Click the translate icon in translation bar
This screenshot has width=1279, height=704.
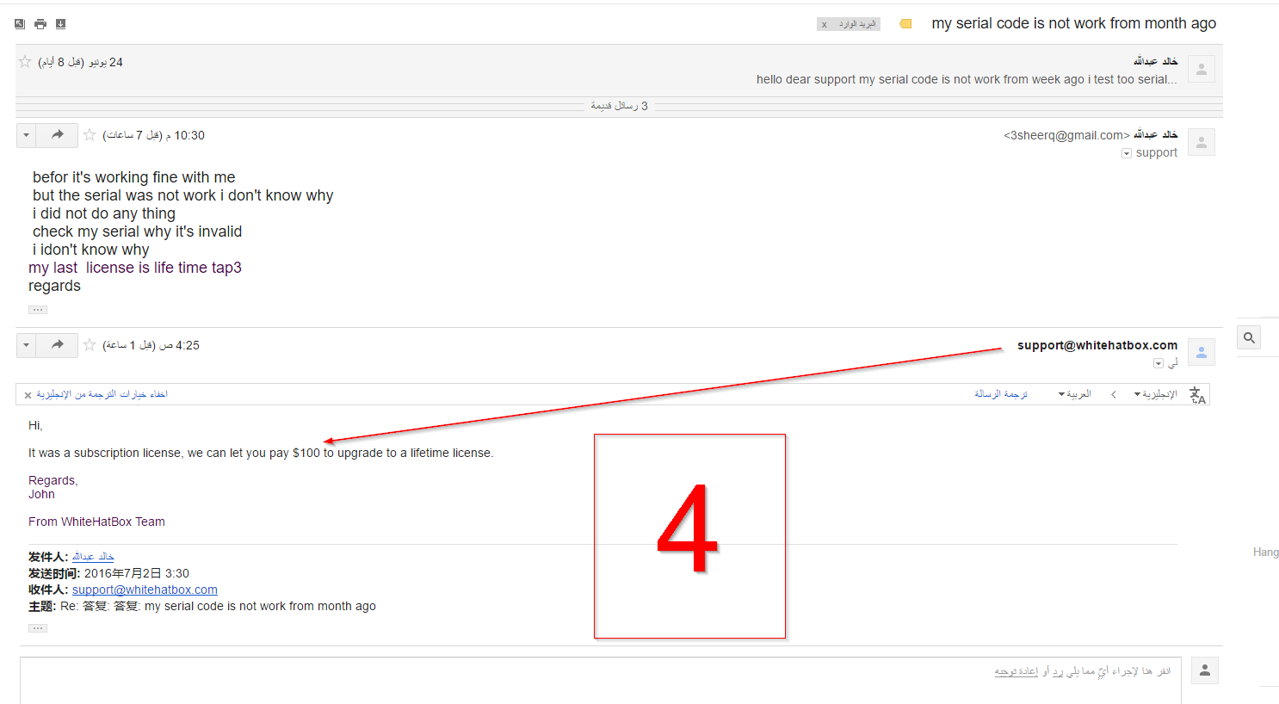[1197, 395]
